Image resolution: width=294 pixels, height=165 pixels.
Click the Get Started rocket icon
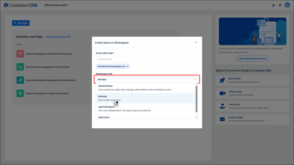tap(222, 80)
